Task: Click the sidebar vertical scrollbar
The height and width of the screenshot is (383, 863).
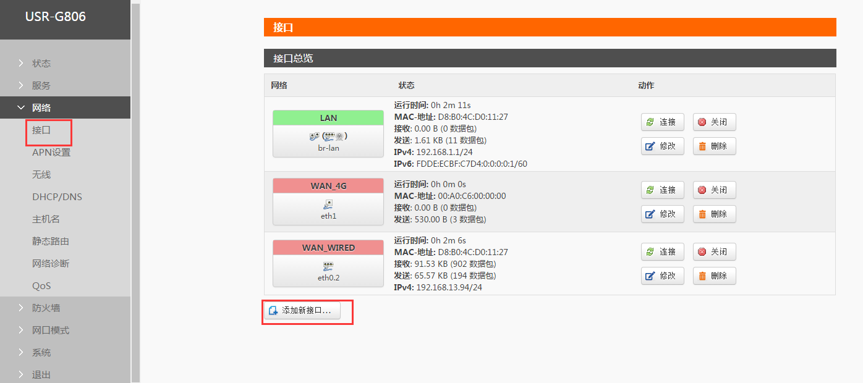Action: (x=135, y=192)
